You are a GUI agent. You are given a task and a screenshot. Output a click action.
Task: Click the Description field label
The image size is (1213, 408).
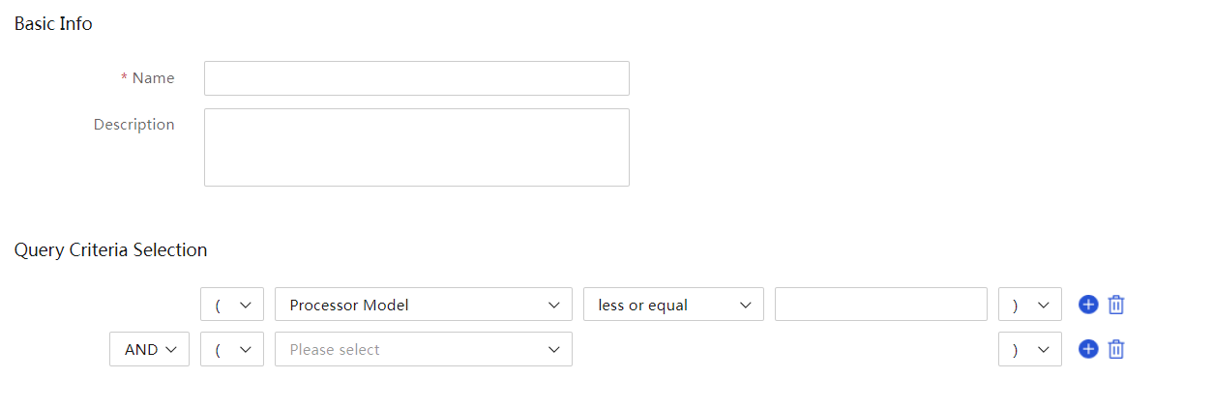(134, 125)
